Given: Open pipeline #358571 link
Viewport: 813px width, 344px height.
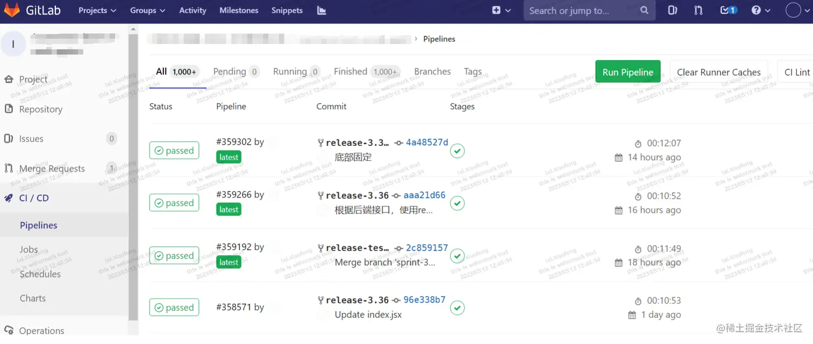Looking at the screenshot, I should pyautogui.click(x=233, y=307).
